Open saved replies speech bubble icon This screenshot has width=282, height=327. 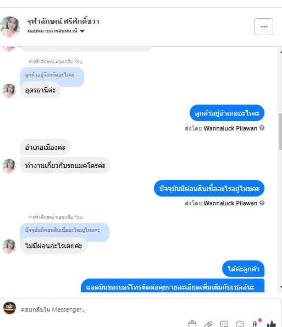tap(224, 324)
